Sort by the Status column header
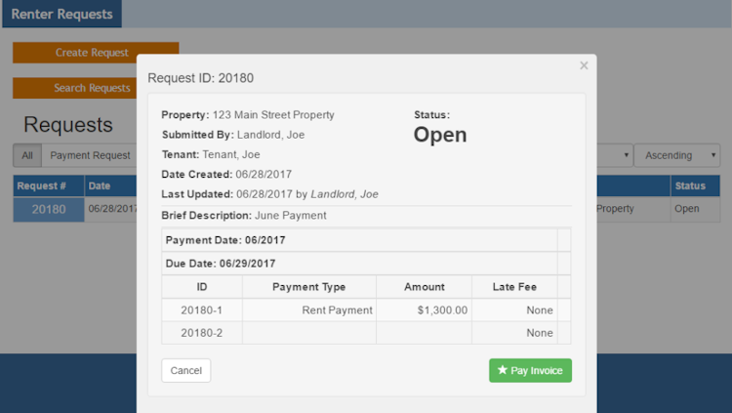 [695, 186]
